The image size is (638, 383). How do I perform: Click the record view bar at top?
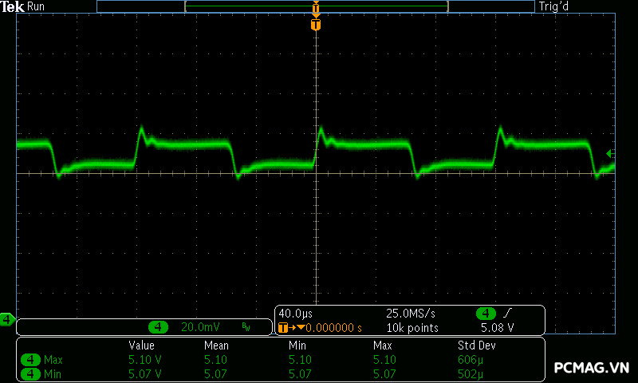tap(316, 6)
